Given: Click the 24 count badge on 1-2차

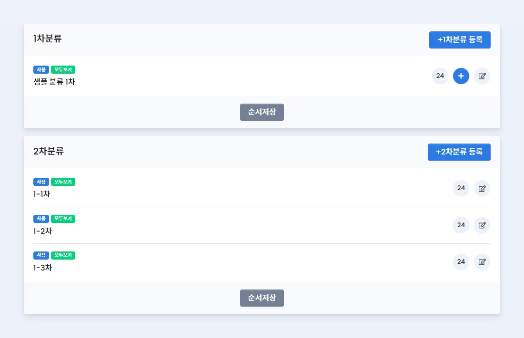Looking at the screenshot, I should 461,225.
